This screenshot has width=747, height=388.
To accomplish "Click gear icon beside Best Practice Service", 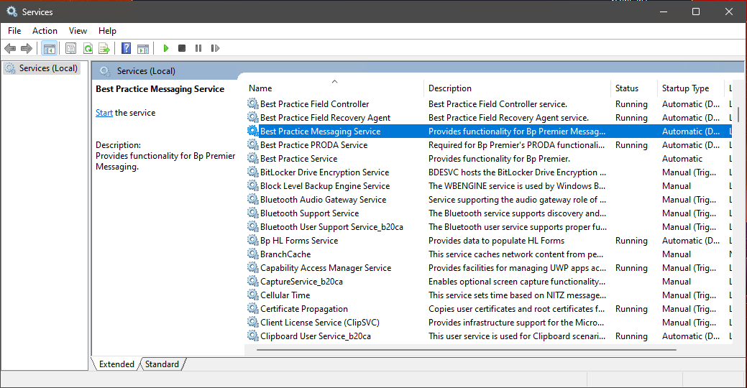I will (x=252, y=158).
